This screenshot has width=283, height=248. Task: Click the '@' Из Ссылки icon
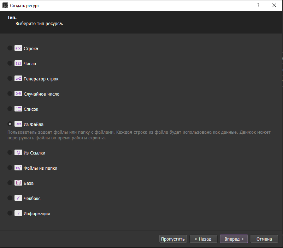(18, 153)
